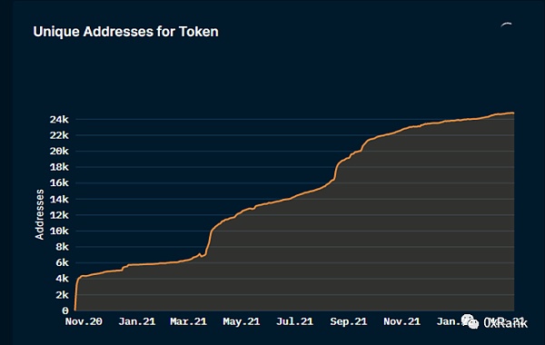The height and width of the screenshot is (345, 545).
Task: Click the loading spinner icon at top right
Action: [507, 25]
